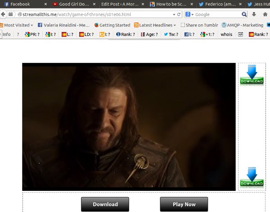
Task: Switch to the Facebook tab
Action: 26,4
